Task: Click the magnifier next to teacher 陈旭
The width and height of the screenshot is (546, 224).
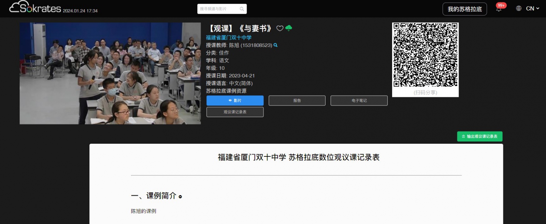Action: [275, 45]
